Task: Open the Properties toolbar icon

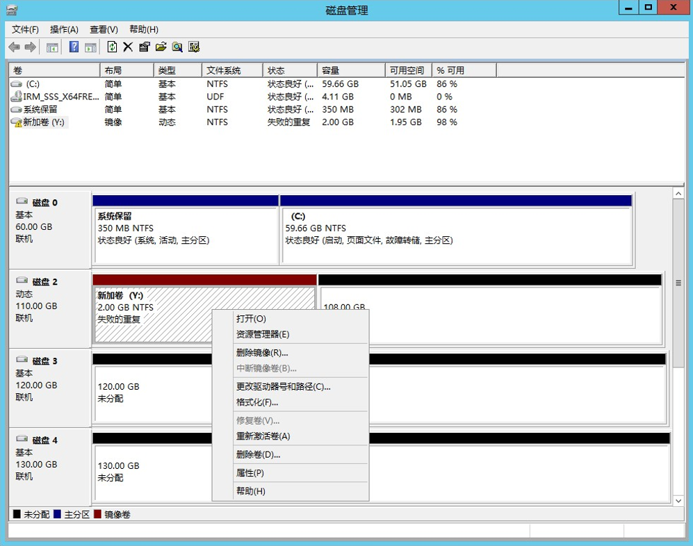Action: (145, 47)
